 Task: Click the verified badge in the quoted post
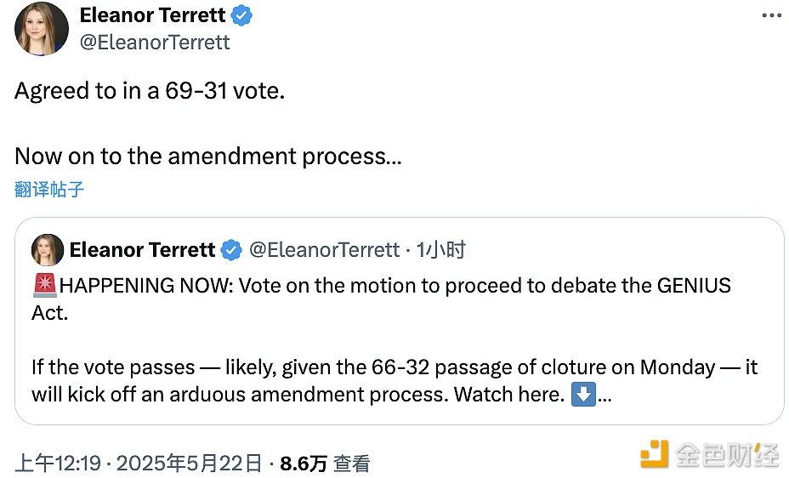pyautogui.click(x=230, y=249)
